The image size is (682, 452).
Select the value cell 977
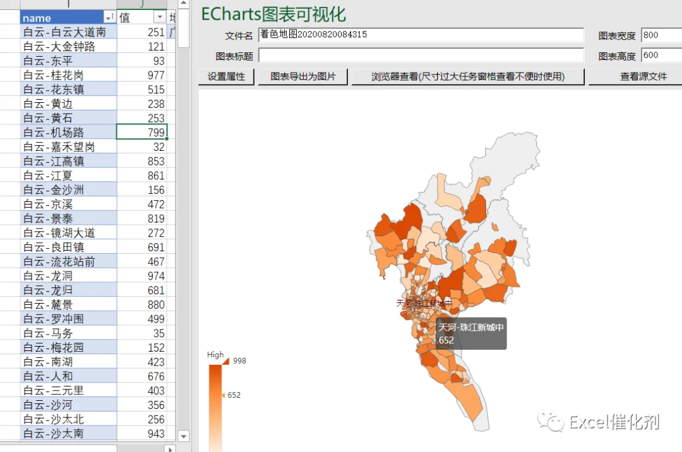click(142, 74)
